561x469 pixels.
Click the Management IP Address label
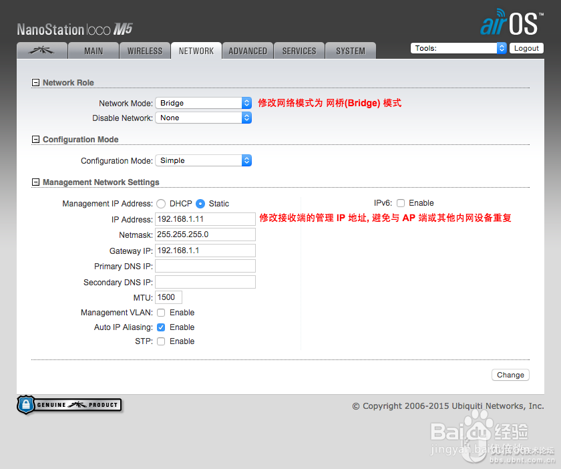coord(108,204)
